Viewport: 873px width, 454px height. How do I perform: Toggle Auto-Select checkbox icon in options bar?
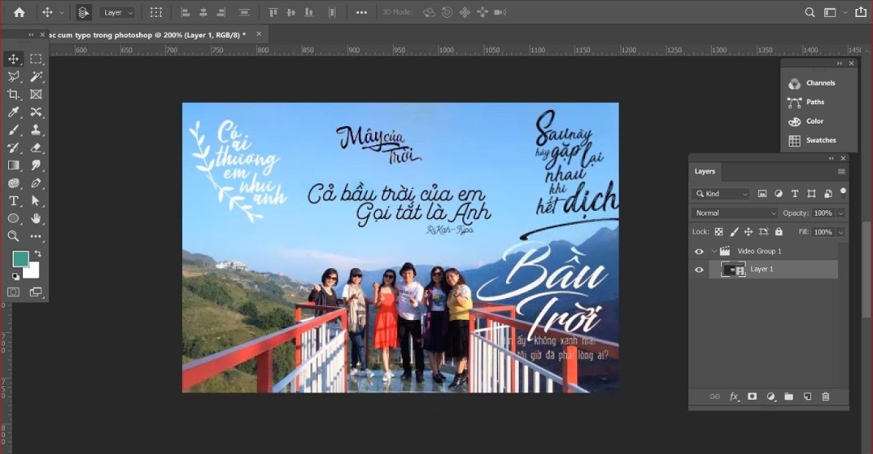(83, 12)
